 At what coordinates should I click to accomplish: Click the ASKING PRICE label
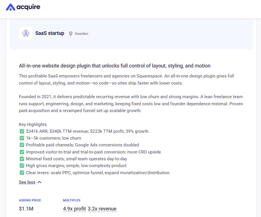[30, 200]
